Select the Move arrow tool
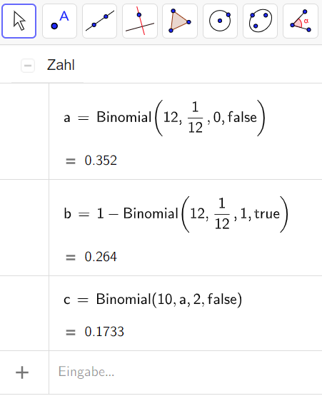 (x=19, y=21)
